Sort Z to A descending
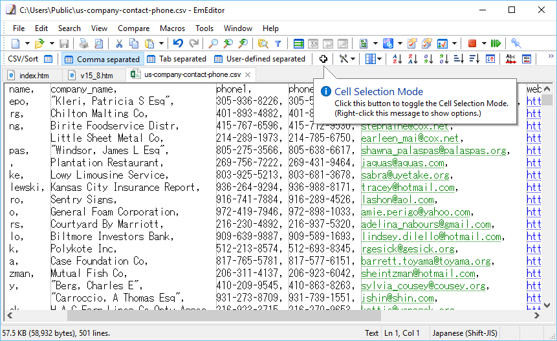Viewport: 557px width, 341px height. click(x=413, y=59)
